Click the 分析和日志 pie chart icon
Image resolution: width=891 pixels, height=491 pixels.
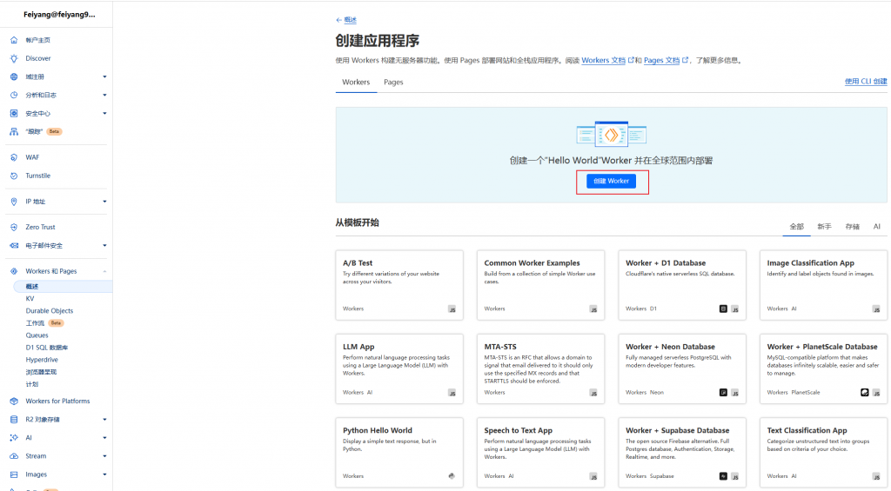14,95
